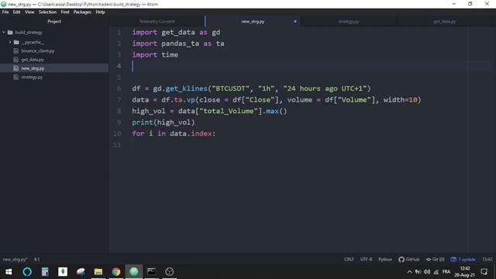Open OBS Studio from the taskbar
The width and height of the screenshot is (496, 279).
169,272
